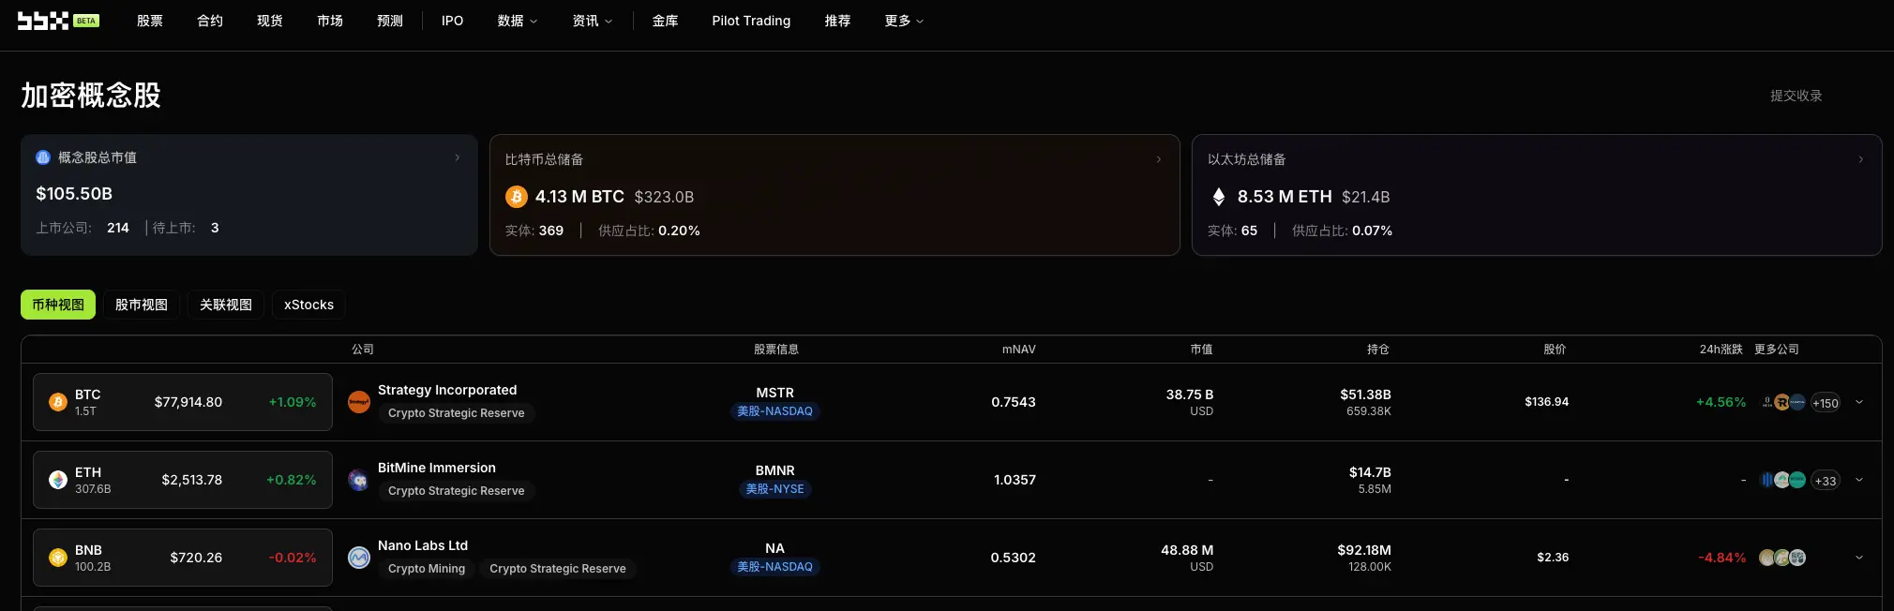1894x611 pixels.
Task: Click the company avatar cluster in MSTR row
Action: tap(1782, 402)
